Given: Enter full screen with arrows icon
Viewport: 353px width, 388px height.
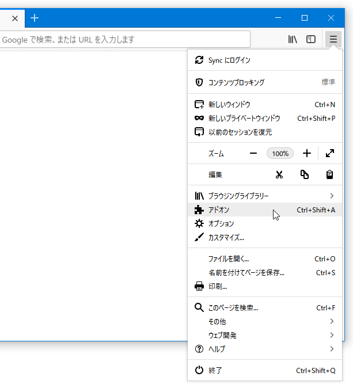Looking at the screenshot, I should click(x=330, y=153).
